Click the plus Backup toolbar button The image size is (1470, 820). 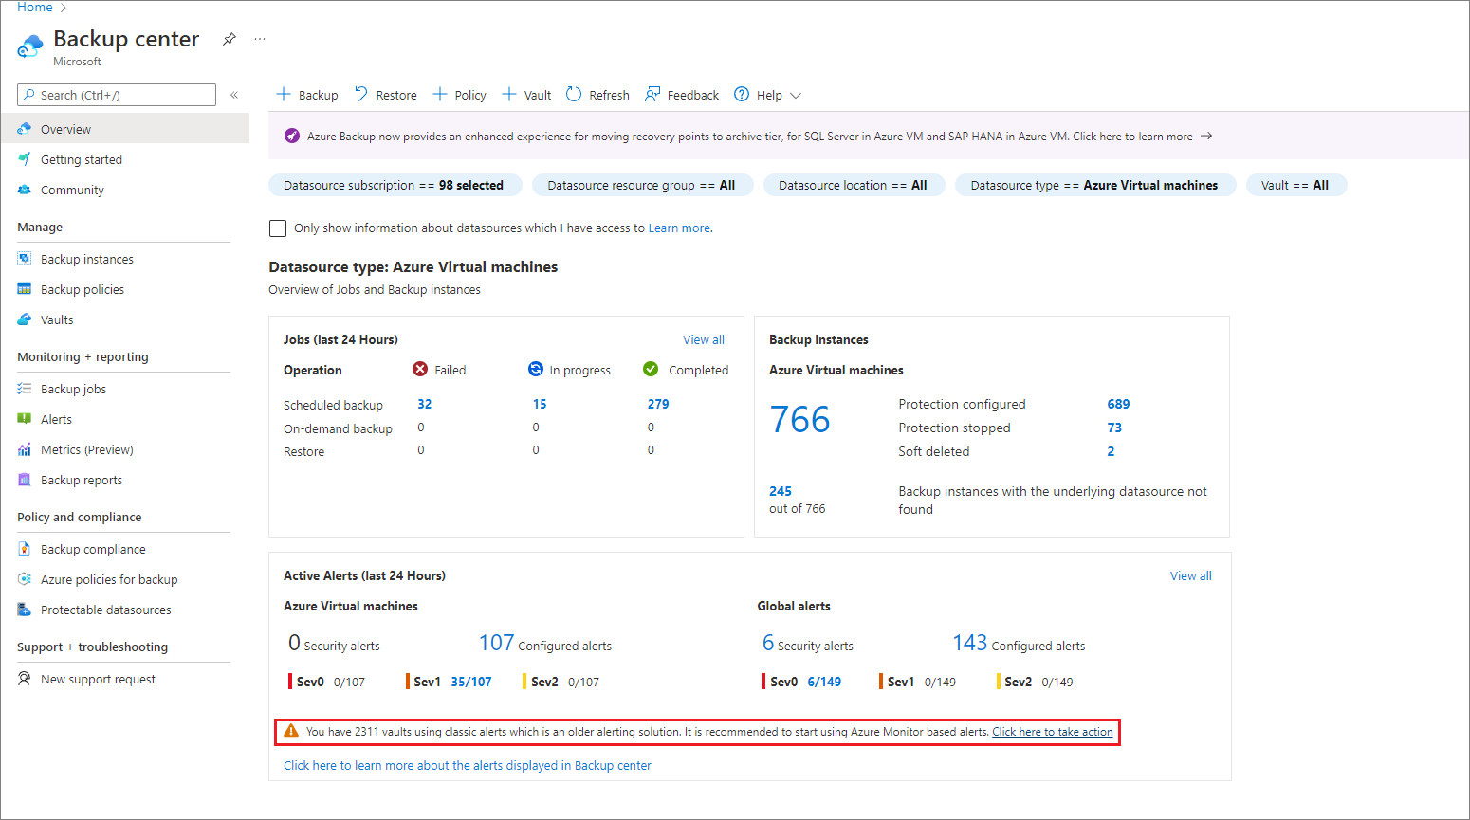click(306, 95)
